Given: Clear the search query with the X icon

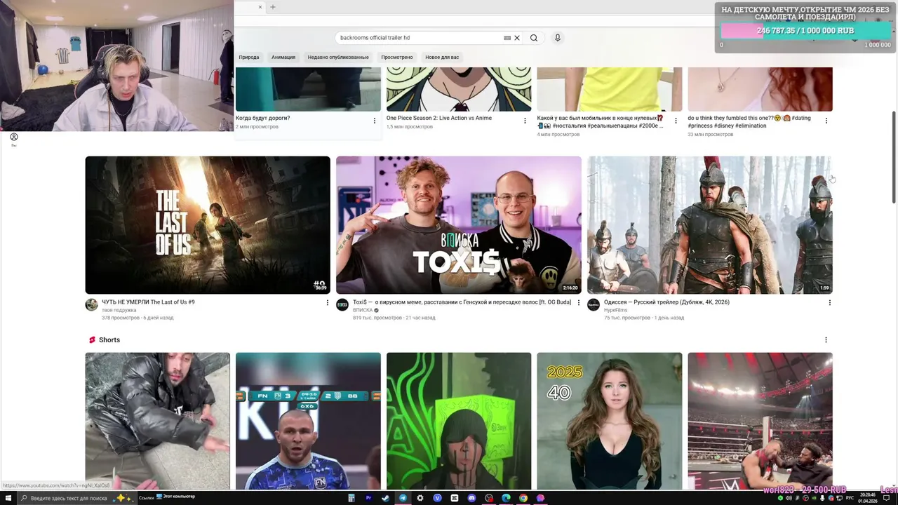Looking at the screenshot, I should [517, 38].
